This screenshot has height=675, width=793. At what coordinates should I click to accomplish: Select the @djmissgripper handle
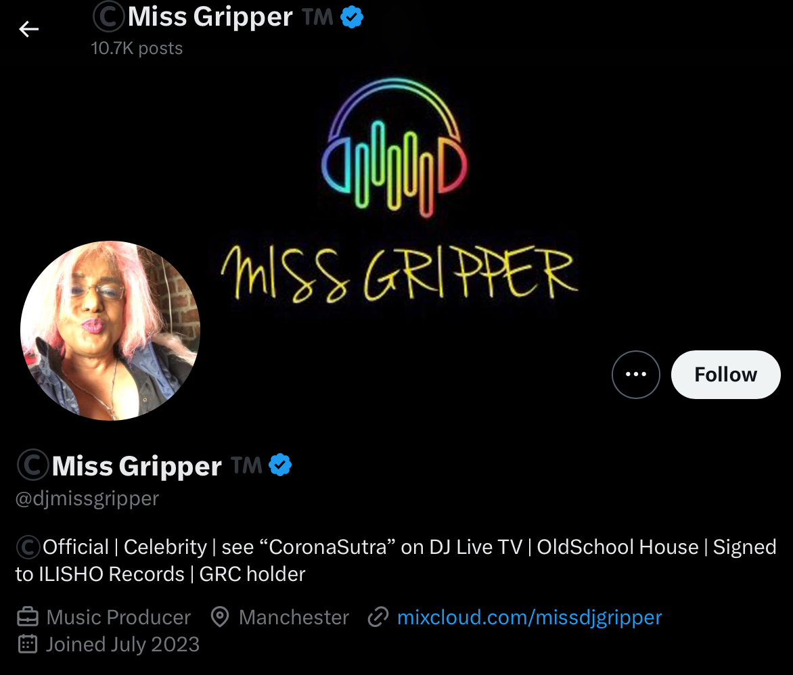click(x=87, y=498)
